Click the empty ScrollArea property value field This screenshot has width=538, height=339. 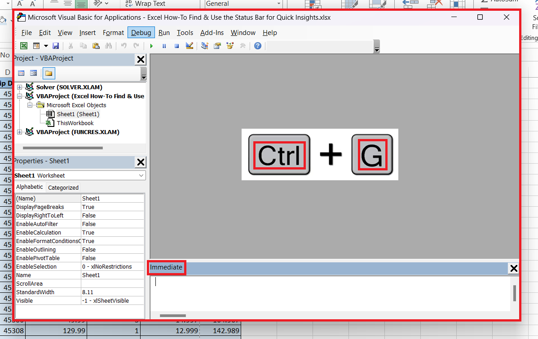coord(113,284)
